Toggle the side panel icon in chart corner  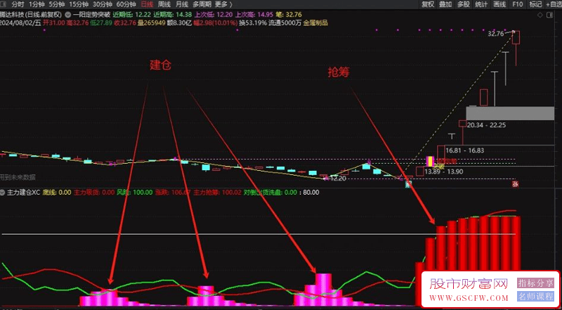point(549,15)
